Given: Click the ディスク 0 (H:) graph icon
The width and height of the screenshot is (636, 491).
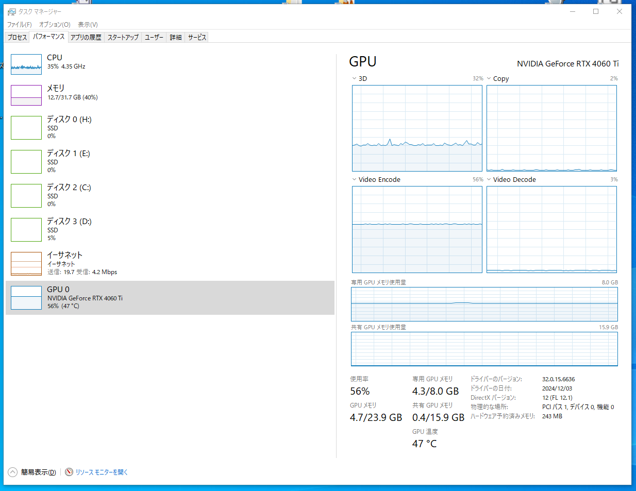Looking at the screenshot, I should (26, 128).
